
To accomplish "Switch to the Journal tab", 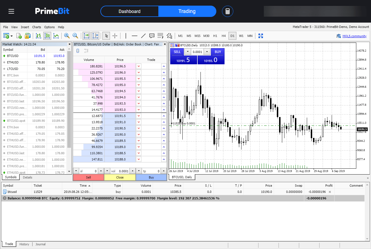I will pyautogui.click(x=40, y=244).
